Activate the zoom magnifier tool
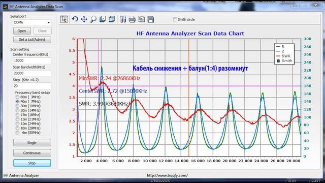325x183 pixels. [93, 19]
